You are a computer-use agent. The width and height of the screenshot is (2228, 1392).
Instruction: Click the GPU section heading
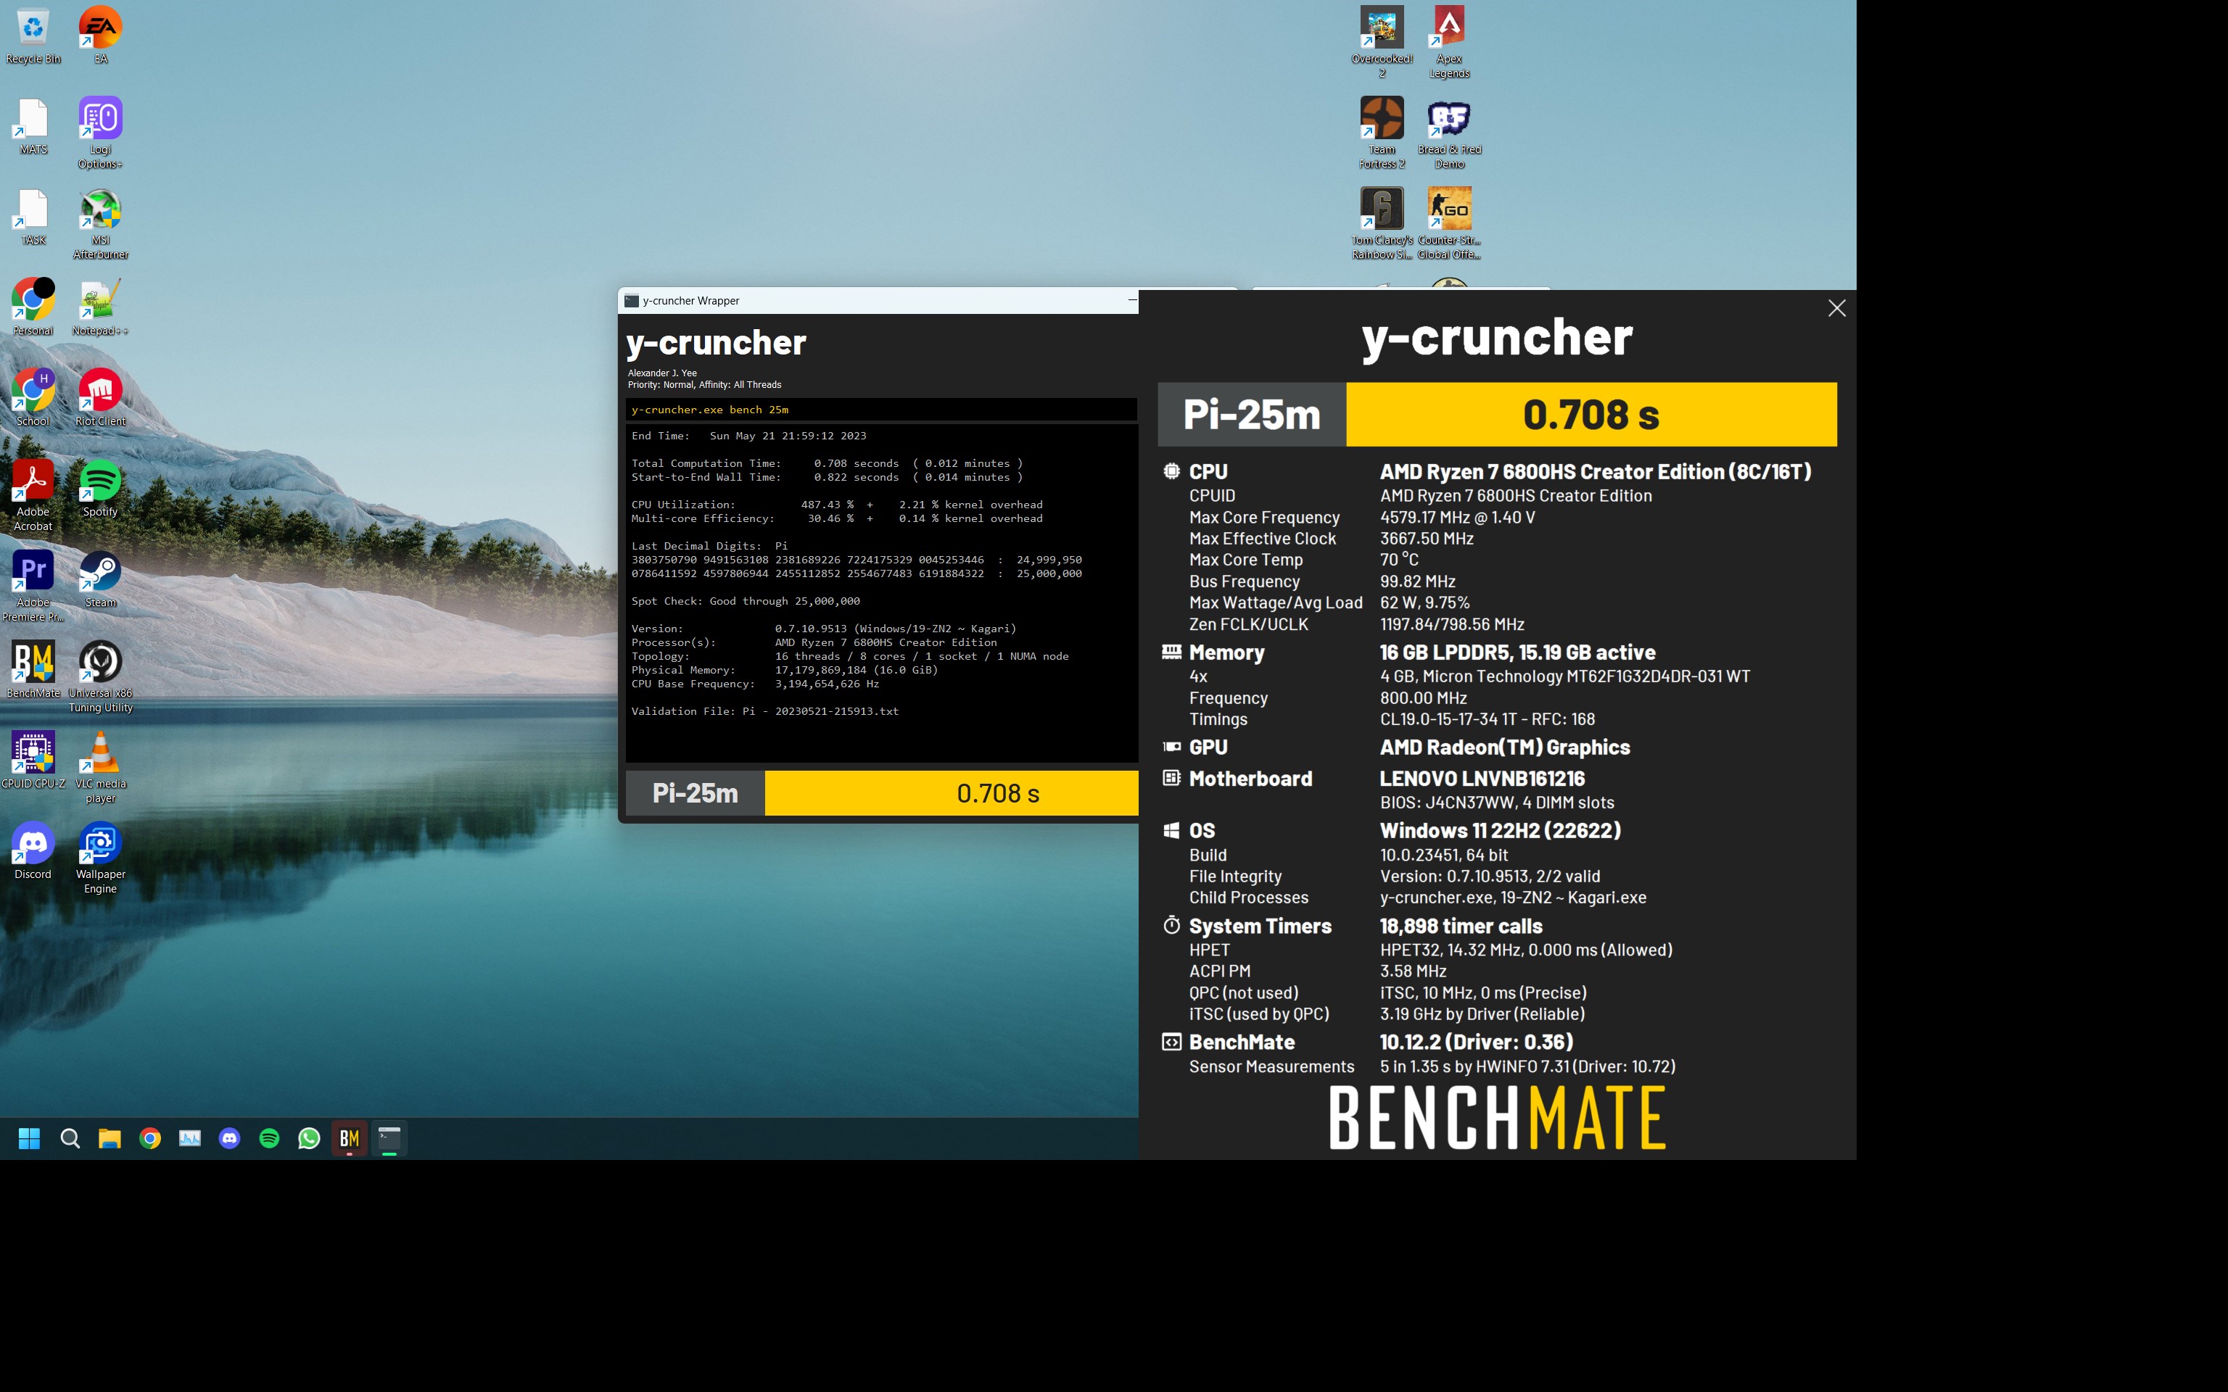coord(1208,747)
